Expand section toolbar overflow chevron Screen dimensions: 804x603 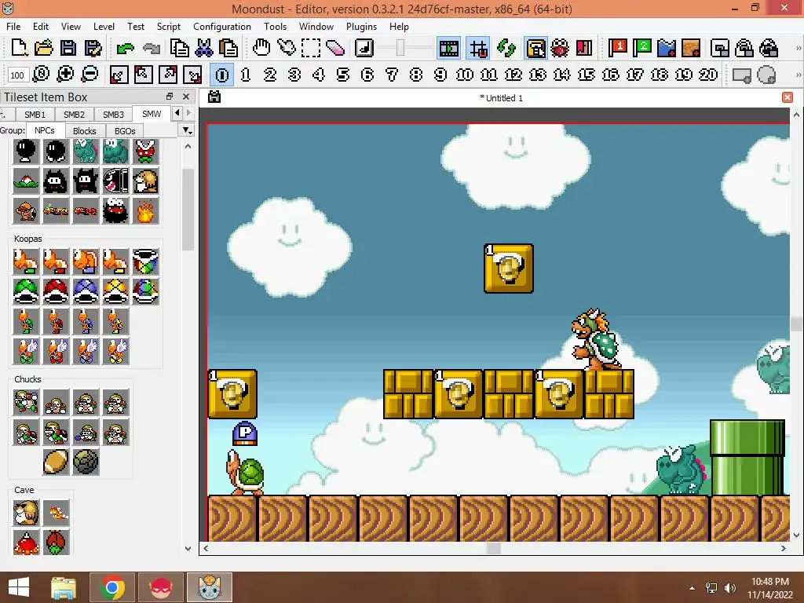[x=798, y=75]
